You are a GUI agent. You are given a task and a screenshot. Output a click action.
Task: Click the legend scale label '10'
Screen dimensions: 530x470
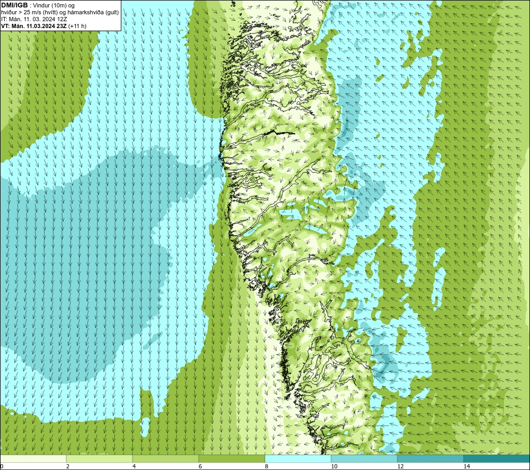click(x=334, y=466)
